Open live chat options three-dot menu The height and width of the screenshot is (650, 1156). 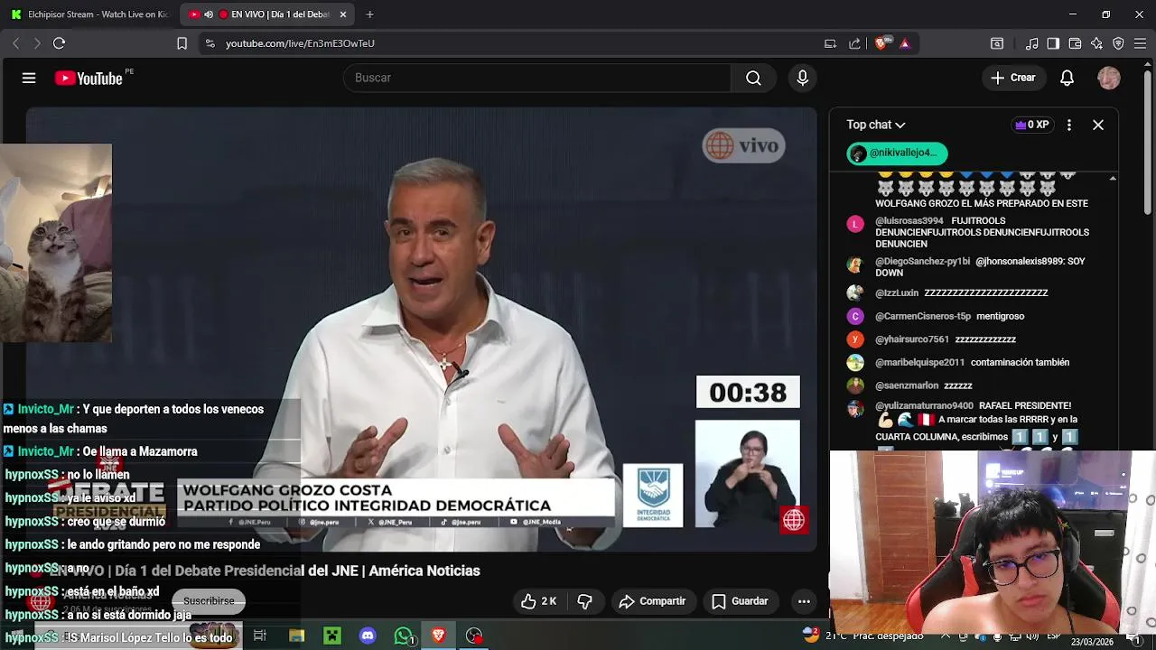click(1068, 125)
